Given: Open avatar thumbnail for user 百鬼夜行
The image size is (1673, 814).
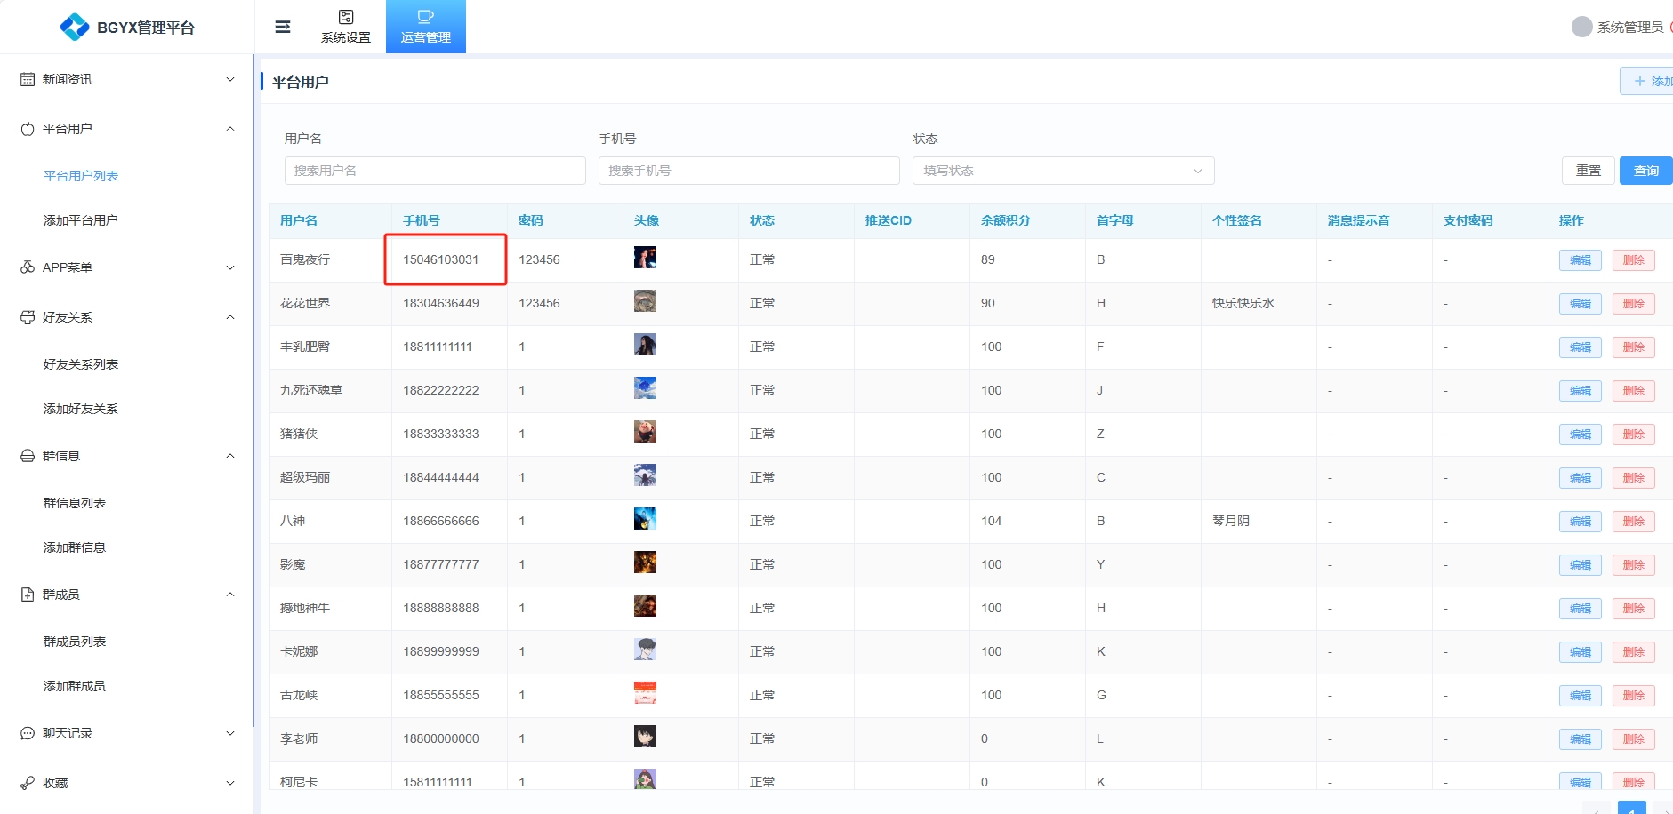Looking at the screenshot, I should point(645,259).
